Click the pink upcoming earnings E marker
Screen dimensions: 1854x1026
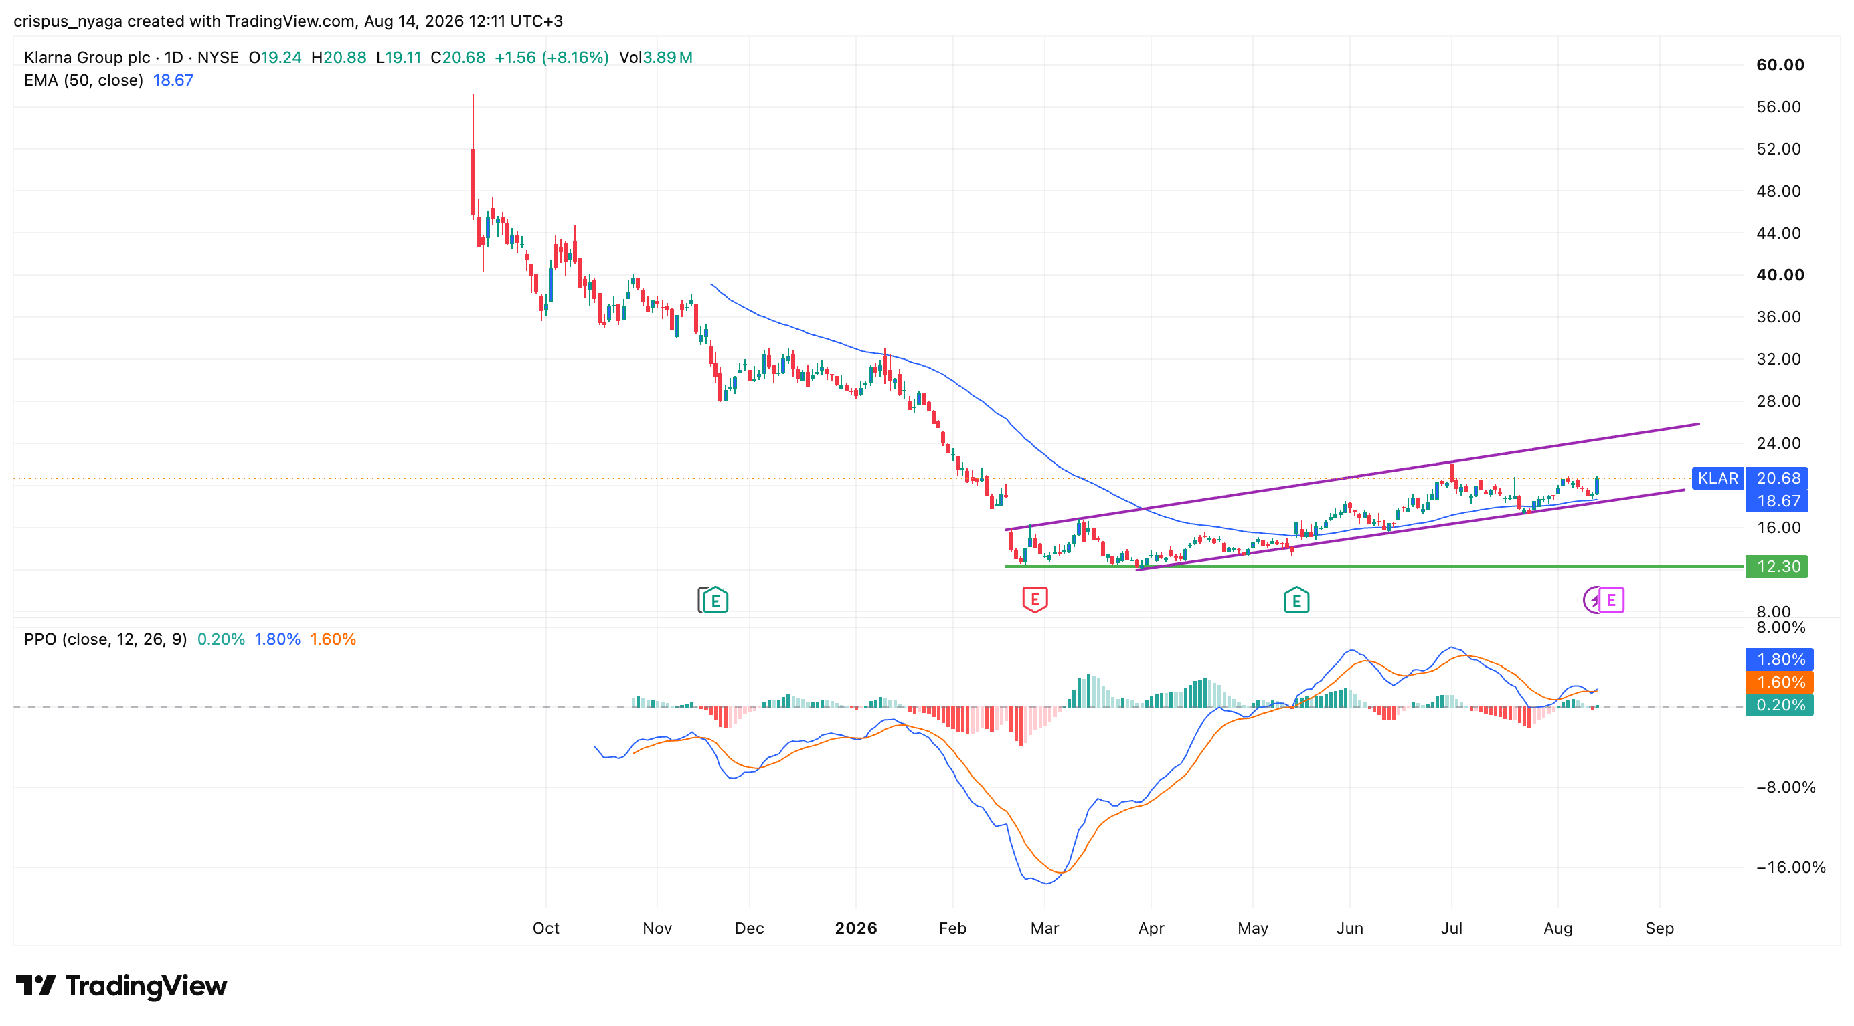[x=1611, y=600]
